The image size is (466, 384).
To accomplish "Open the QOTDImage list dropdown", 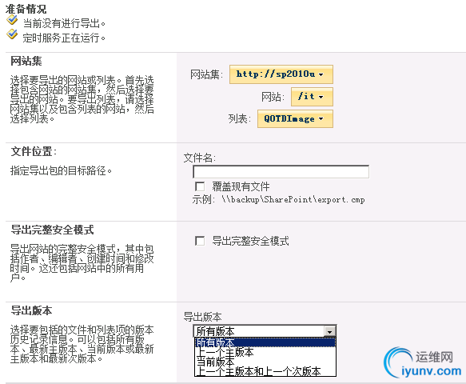I will [295, 119].
